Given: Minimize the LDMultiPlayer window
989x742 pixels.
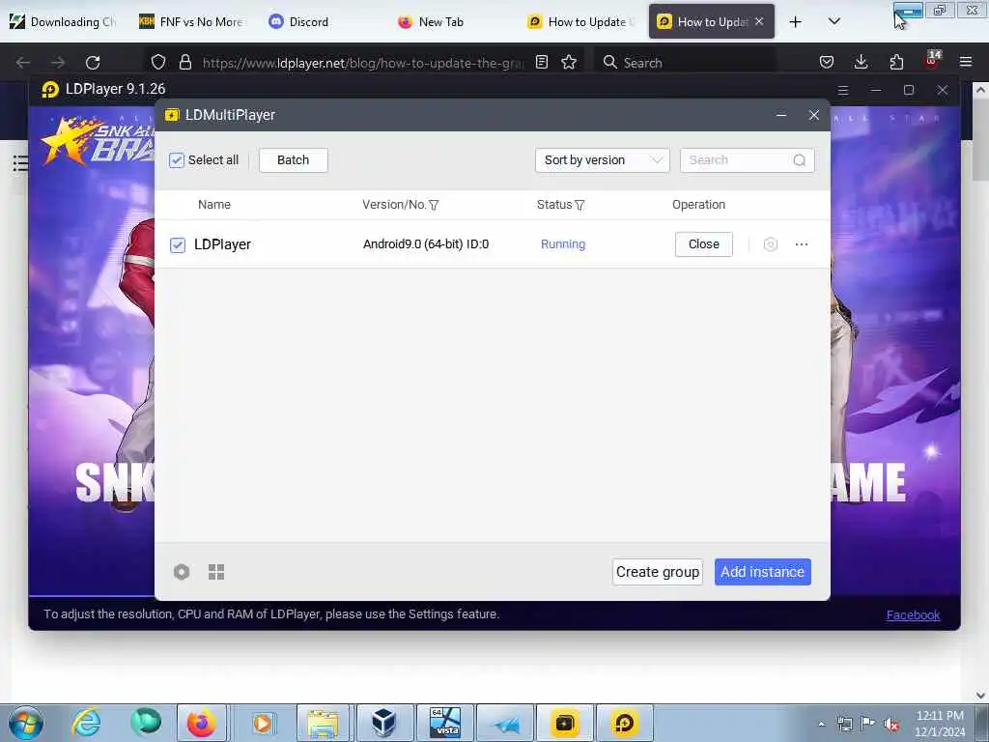Looking at the screenshot, I should tap(781, 115).
